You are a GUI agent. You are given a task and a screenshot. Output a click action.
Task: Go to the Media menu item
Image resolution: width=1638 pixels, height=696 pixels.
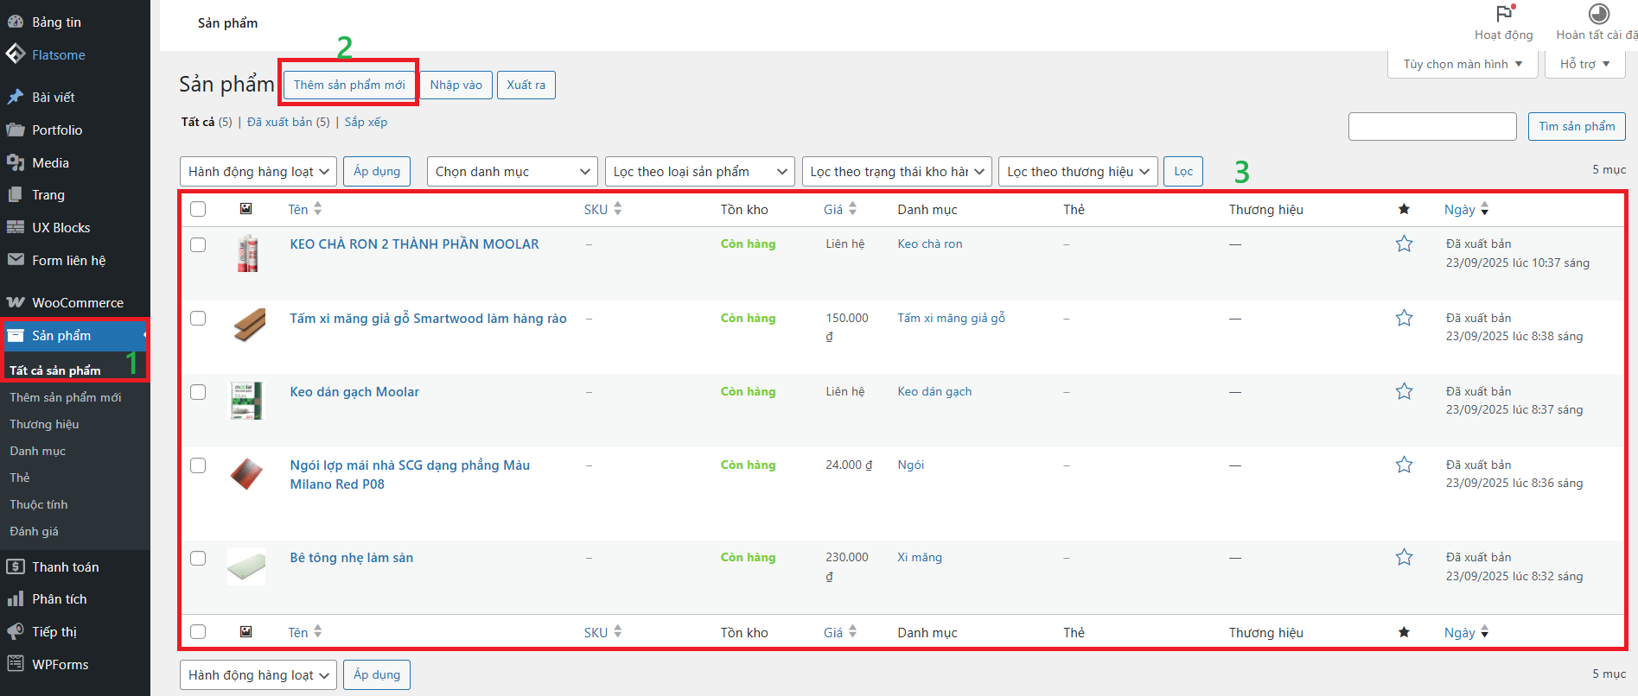(x=50, y=162)
